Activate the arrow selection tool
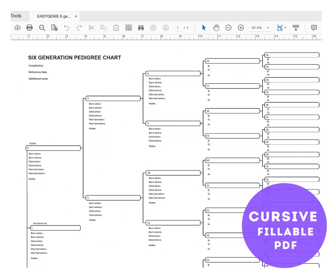The image size is (333, 279). 204,28
